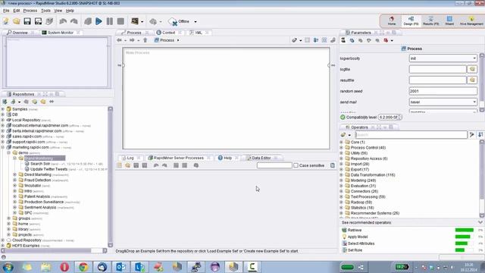Collapse marketing.rapid-i.com repository
The height and width of the screenshot is (273, 485).
click(3, 147)
